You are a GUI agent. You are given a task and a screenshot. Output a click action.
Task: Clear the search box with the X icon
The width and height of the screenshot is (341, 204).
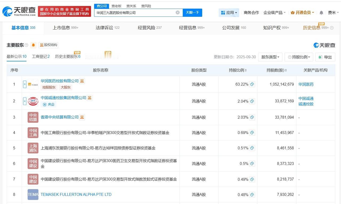pos(178,13)
